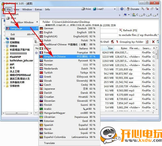The image size is (162, 146).
Task: Click the printer icon beside Print in File menu
Action: [x=8, y=18]
